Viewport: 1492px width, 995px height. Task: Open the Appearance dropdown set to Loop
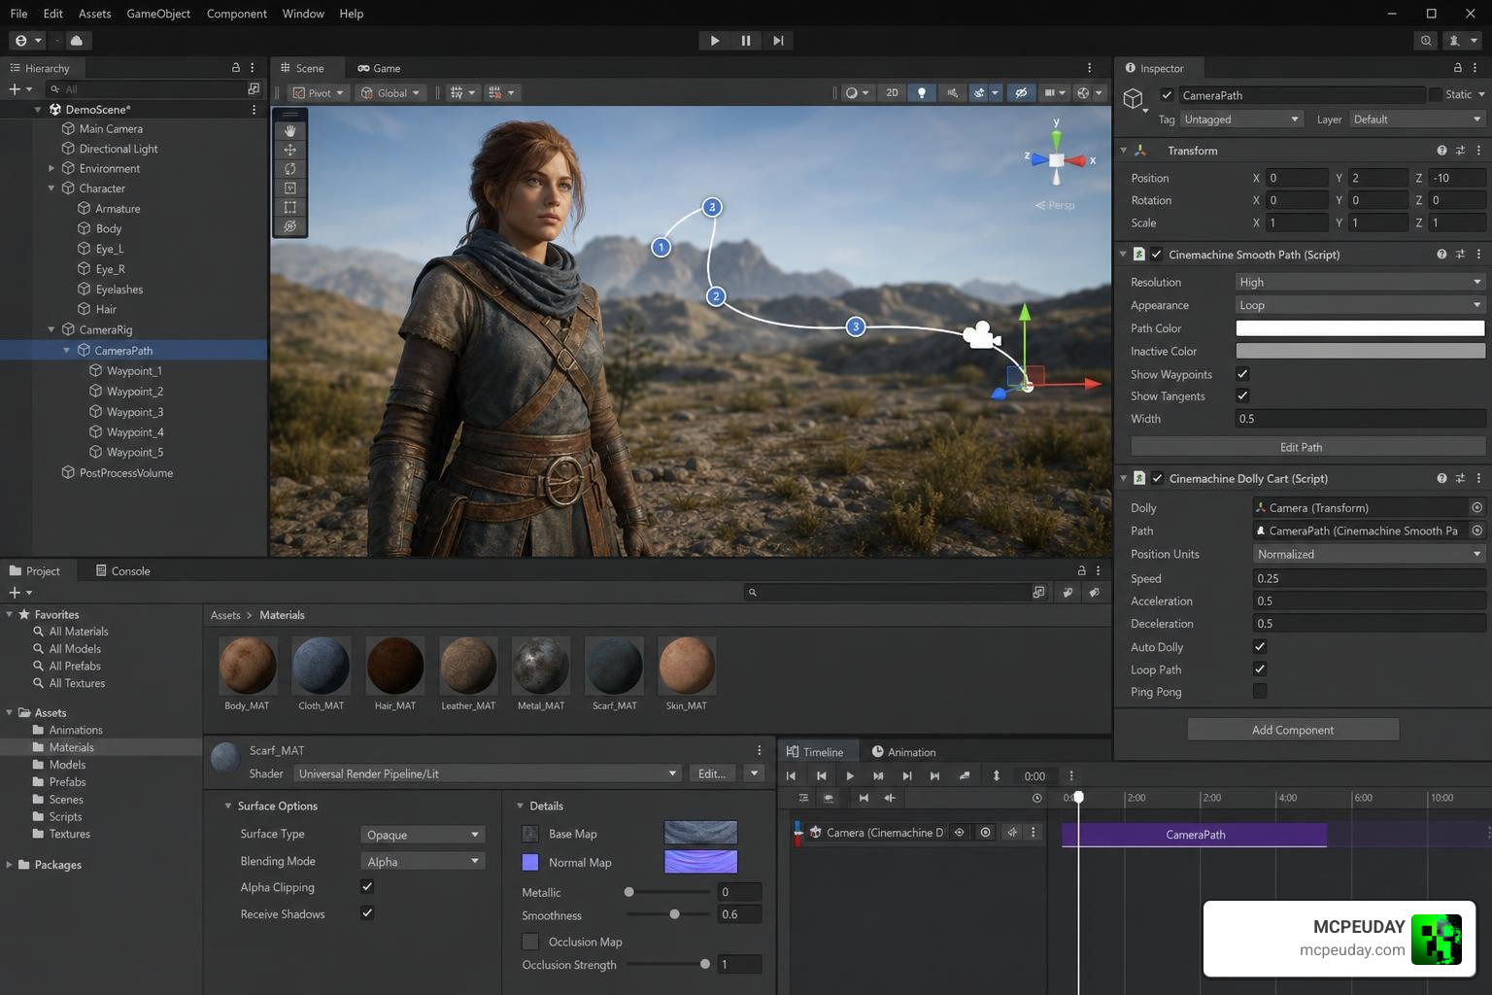1360,305
